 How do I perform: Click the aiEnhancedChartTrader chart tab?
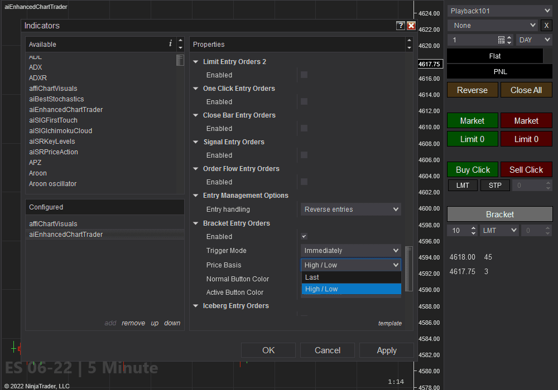click(36, 7)
